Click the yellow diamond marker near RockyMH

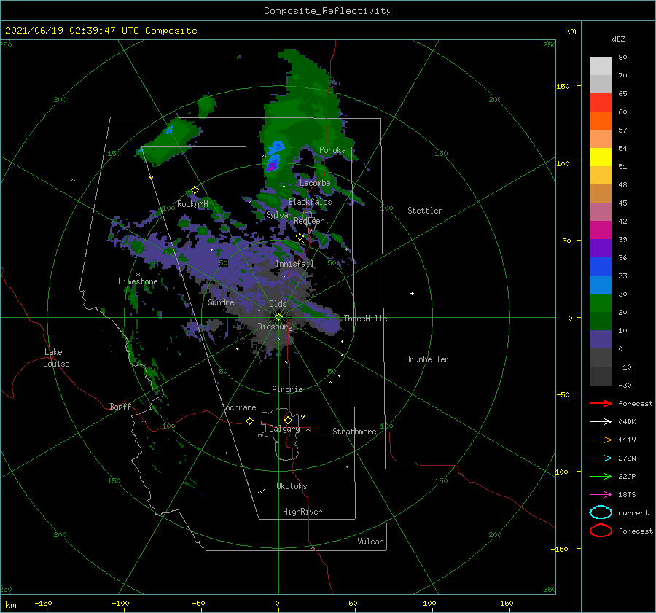195,190
